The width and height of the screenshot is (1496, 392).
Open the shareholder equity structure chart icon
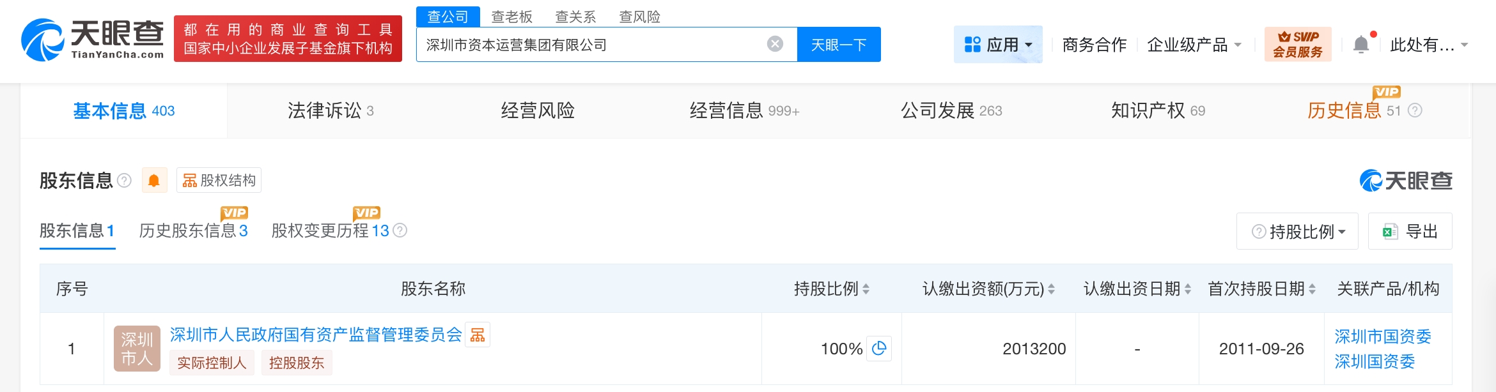click(478, 335)
